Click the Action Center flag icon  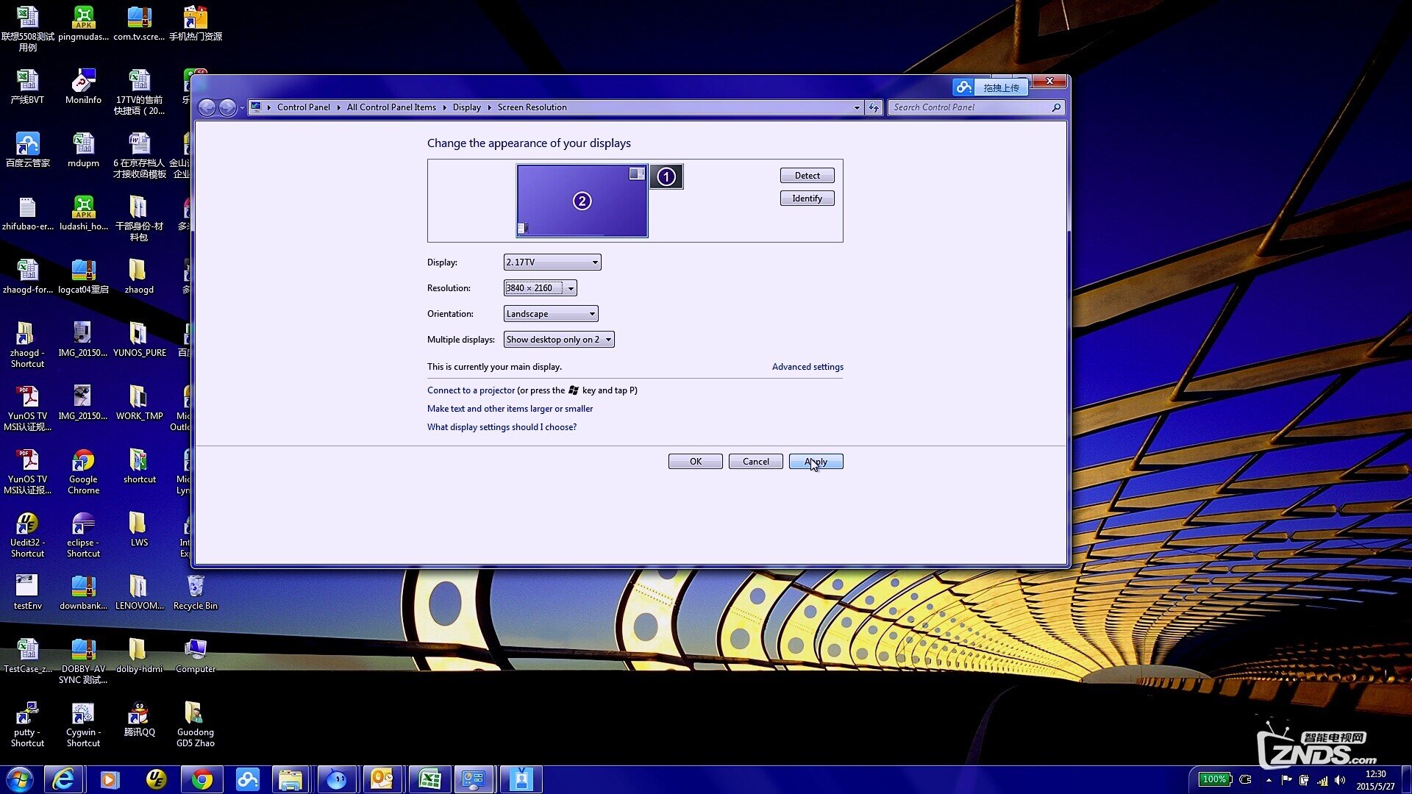point(1286,780)
